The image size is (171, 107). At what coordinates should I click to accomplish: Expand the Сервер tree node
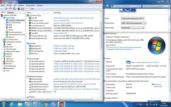2,44
